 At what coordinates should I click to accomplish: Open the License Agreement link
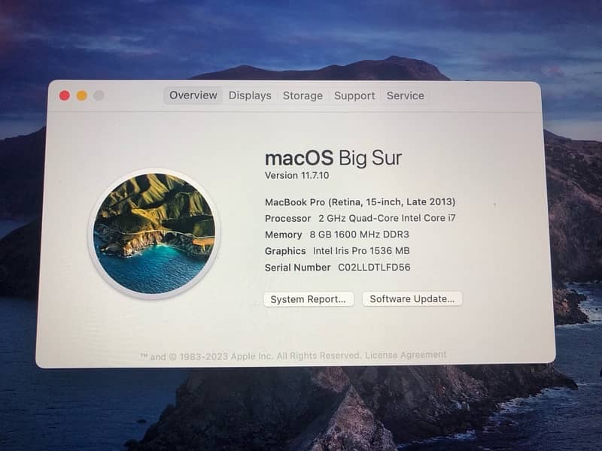point(406,355)
